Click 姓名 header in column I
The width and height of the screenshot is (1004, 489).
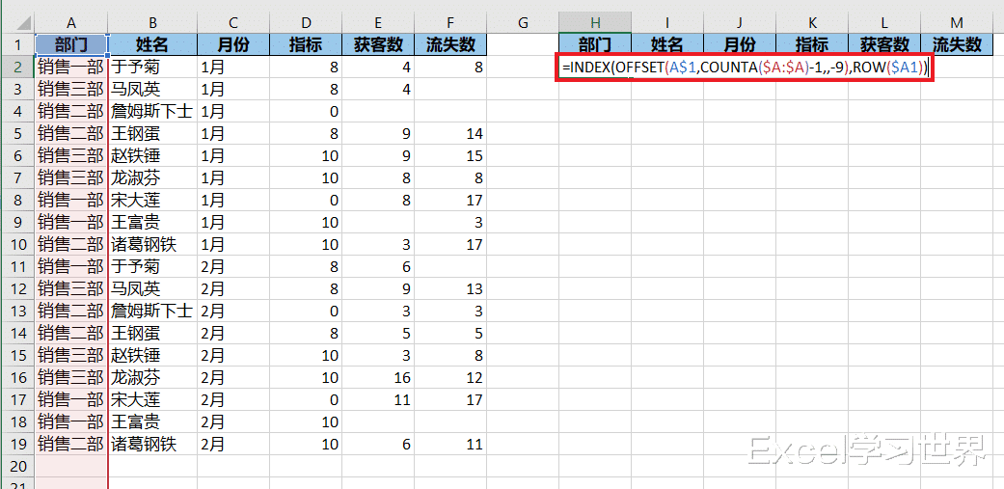667,44
